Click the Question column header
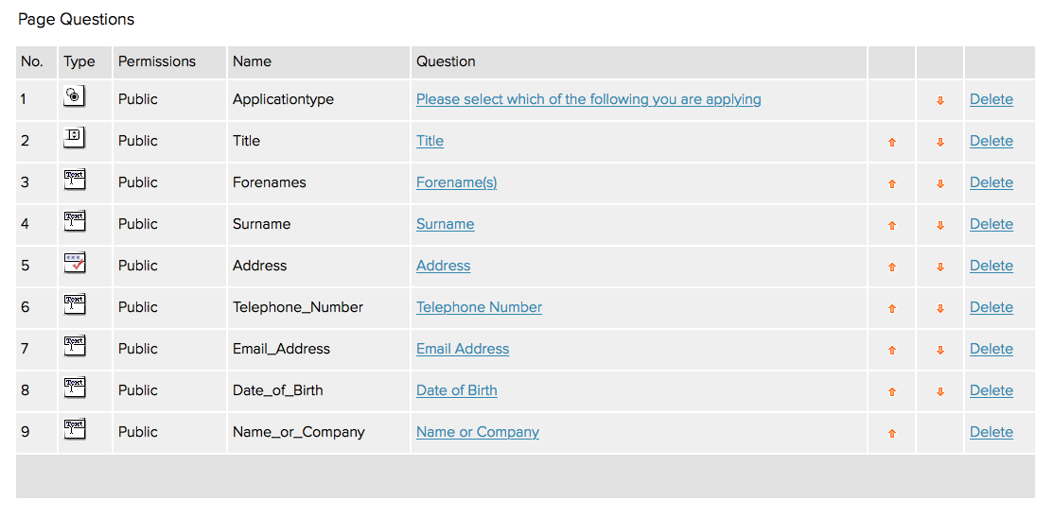This screenshot has width=1054, height=518. (x=446, y=61)
